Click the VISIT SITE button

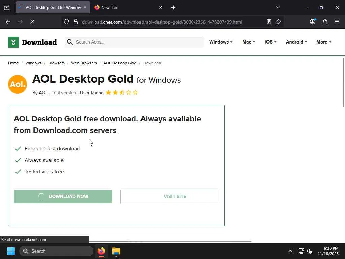(x=170, y=197)
